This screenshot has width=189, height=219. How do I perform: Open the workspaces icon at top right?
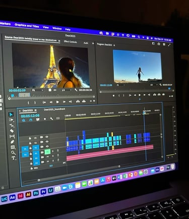pyautogui.click(x=153, y=43)
